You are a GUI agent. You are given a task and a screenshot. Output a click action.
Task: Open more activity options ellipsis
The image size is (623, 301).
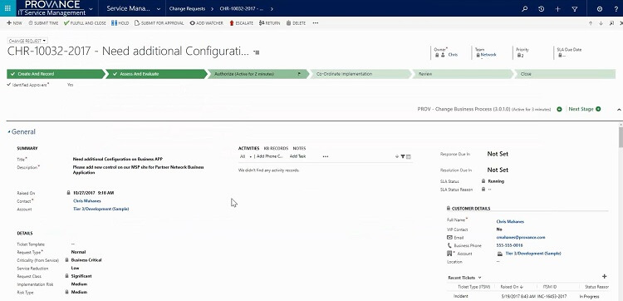coord(326,156)
